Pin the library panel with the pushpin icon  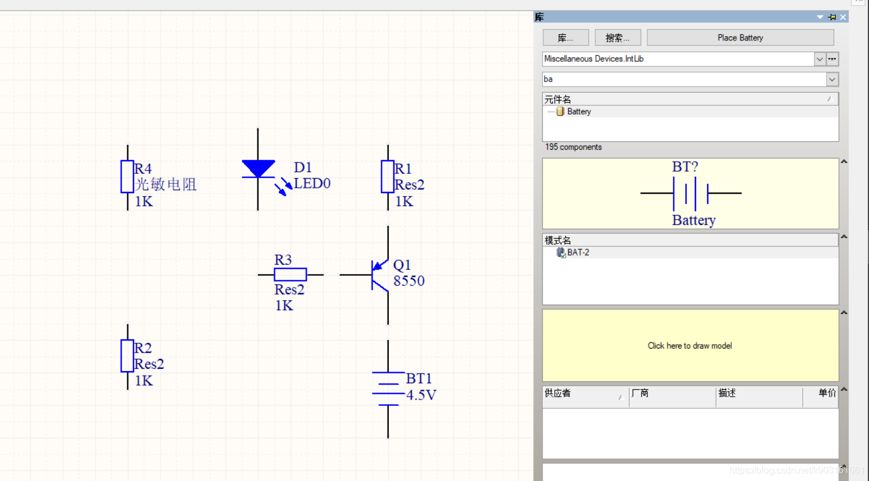click(832, 17)
